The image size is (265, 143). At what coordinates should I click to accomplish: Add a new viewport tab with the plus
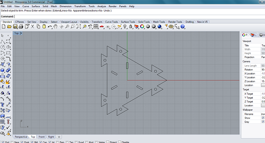coord(59,137)
